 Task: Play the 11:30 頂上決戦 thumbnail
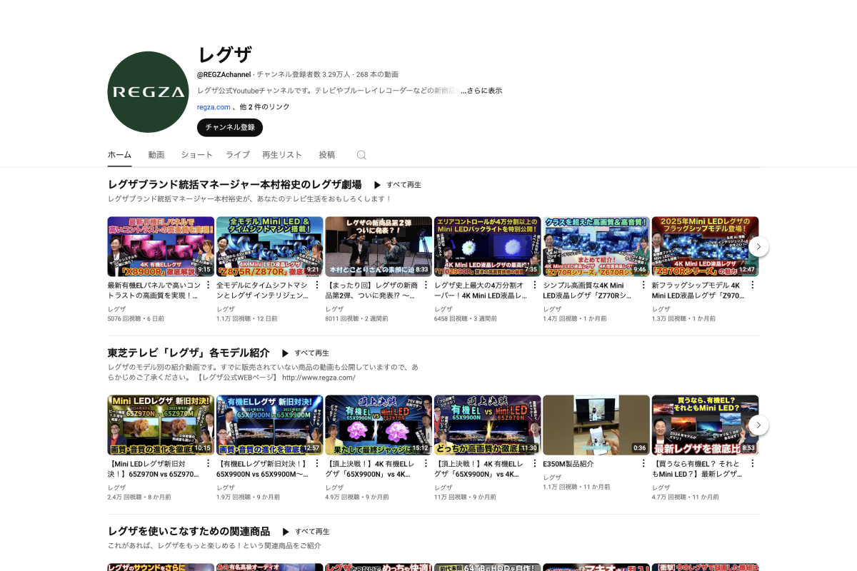click(x=488, y=425)
